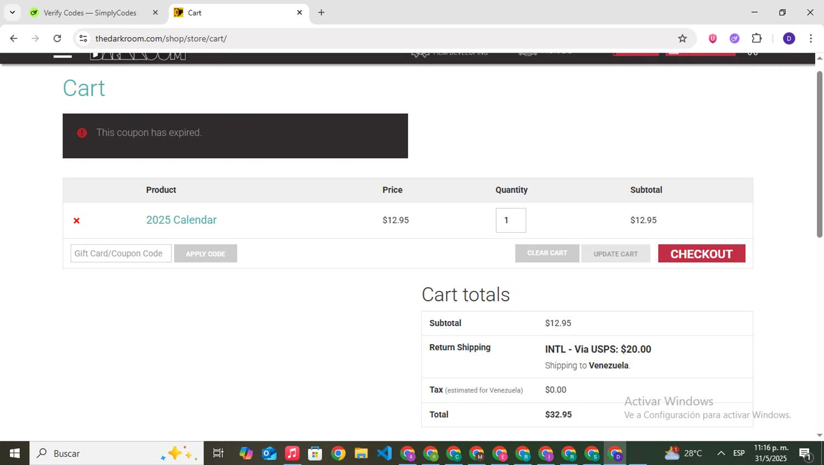This screenshot has width=824, height=465.
Task: Open Outlook from the taskbar
Action: 269,453
